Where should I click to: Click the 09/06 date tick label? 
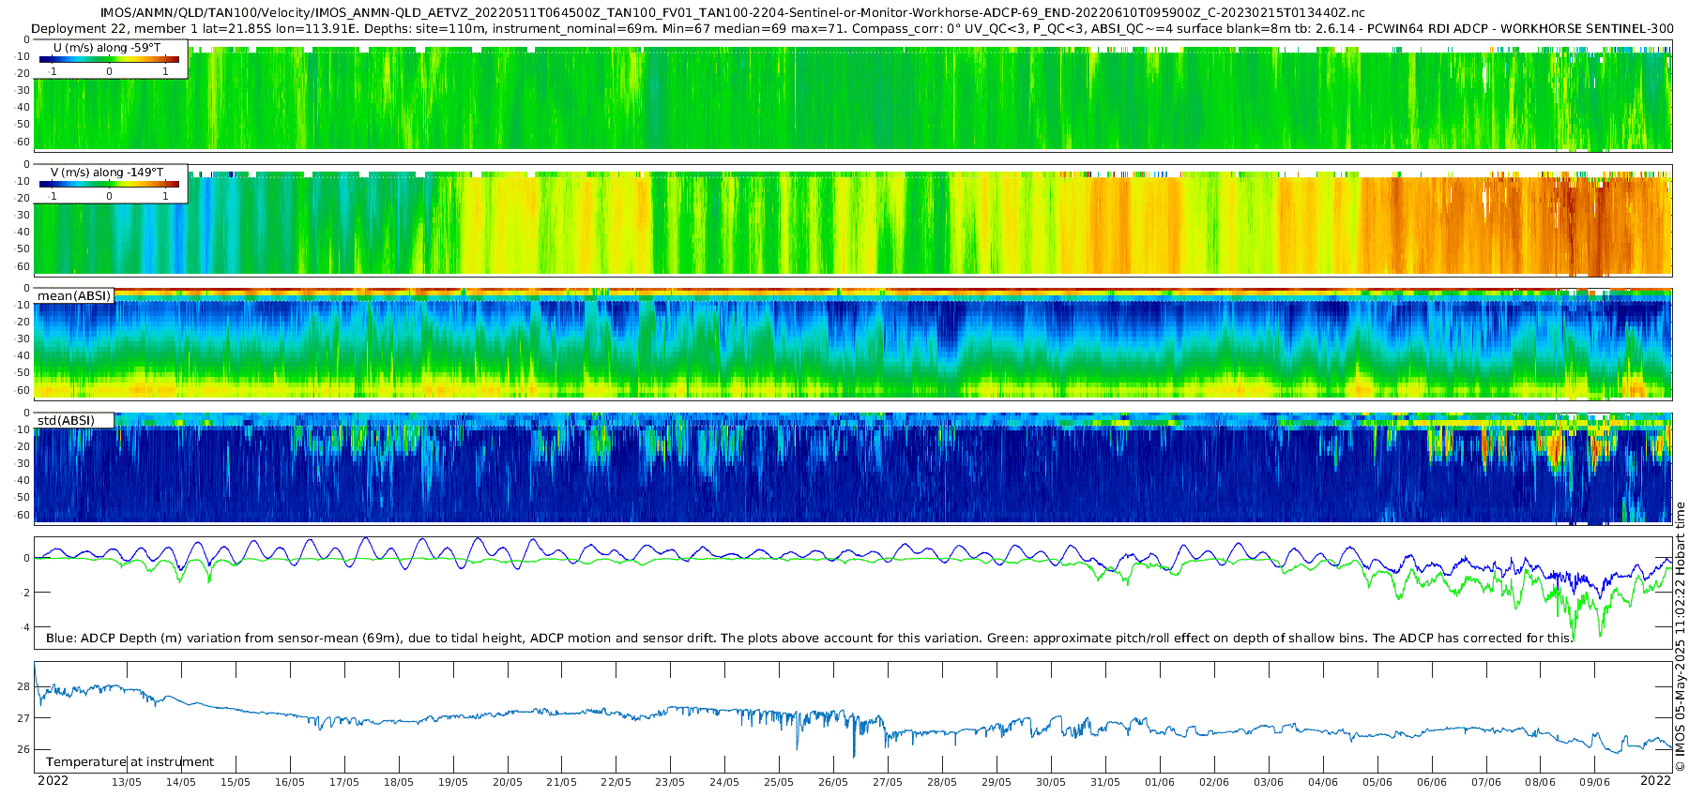(x=1594, y=782)
